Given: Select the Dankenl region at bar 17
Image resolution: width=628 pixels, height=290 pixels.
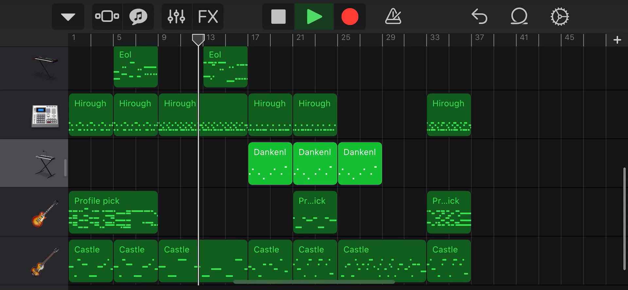Looking at the screenshot, I should (270, 164).
